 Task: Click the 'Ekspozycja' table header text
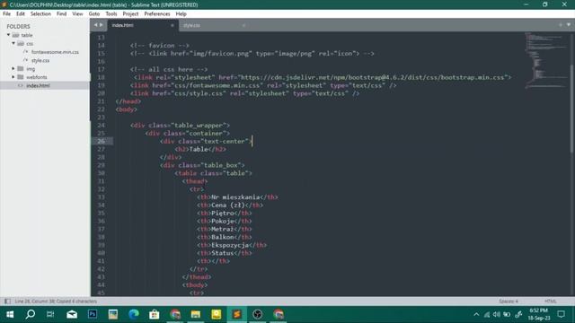[x=230, y=245]
